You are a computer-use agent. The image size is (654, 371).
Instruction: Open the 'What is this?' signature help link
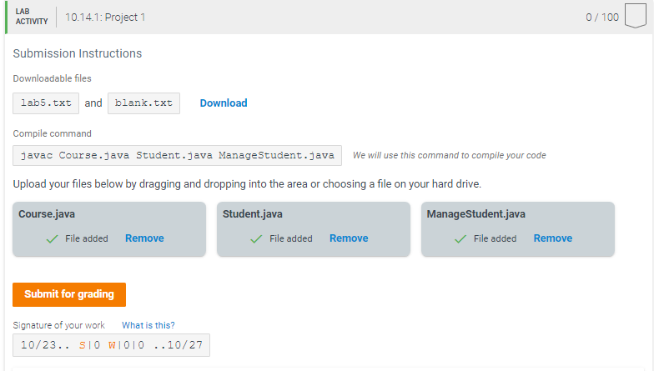pos(148,325)
